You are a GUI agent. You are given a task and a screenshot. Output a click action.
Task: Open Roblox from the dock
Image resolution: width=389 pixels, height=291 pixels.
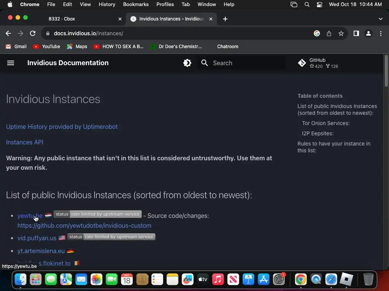pyautogui.click(x=346, y=280)
